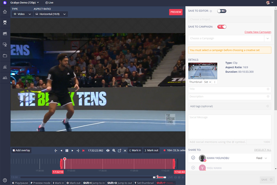
Task: Click the SAVE button
Action: (266, 179)
